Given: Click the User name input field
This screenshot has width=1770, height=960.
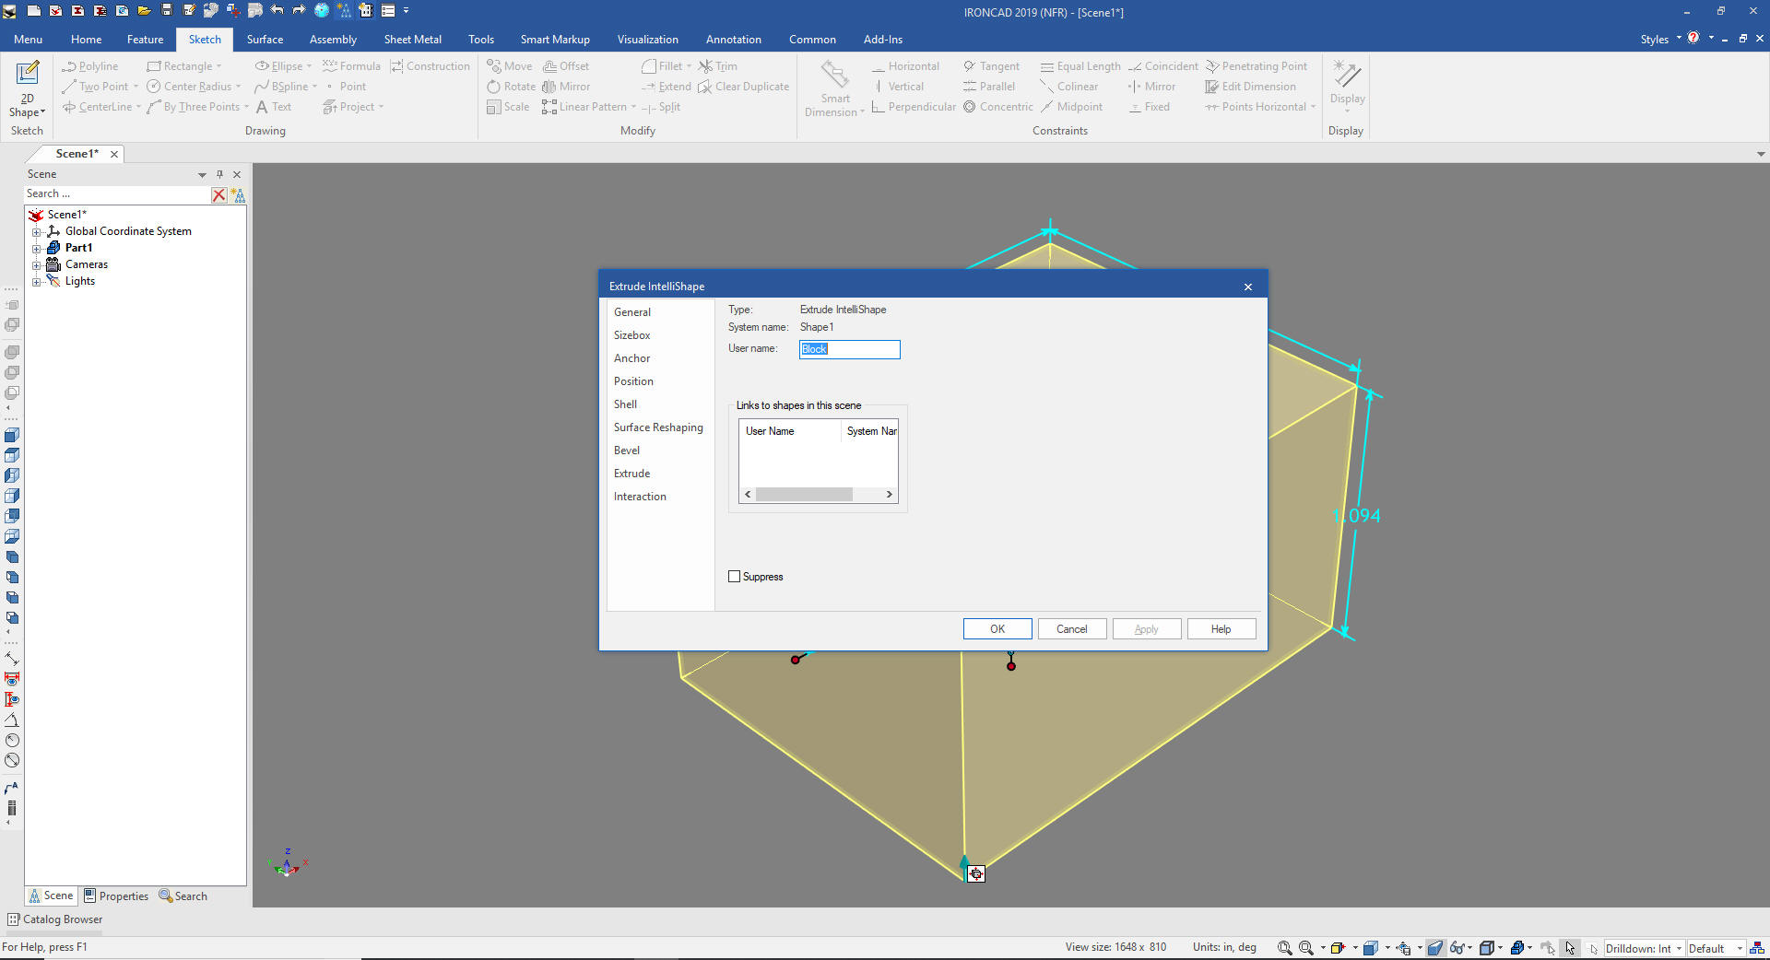Looking at the screenshot, I should 849,349.
